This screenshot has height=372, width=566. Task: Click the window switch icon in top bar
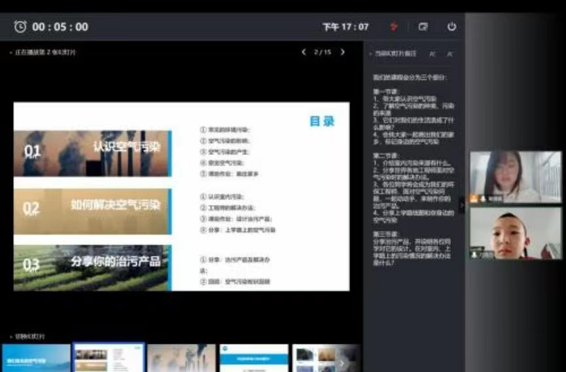[x=423, y=27]
